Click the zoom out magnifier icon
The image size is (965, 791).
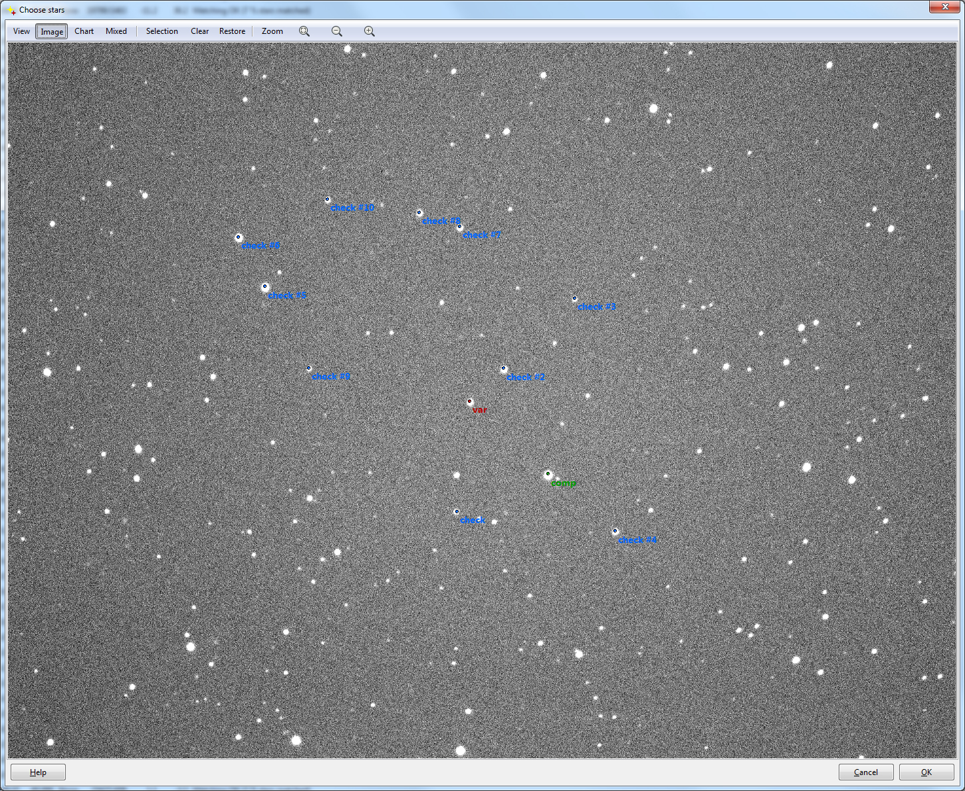pos(337,31)
